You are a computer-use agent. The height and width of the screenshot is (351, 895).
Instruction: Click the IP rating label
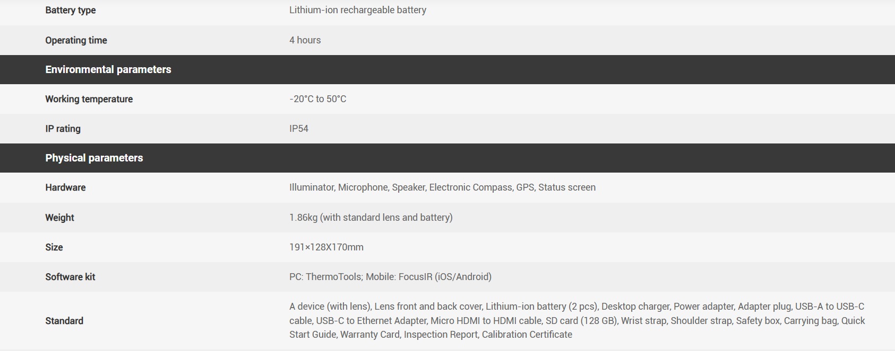pyautogui.click(x=63, y=129)
